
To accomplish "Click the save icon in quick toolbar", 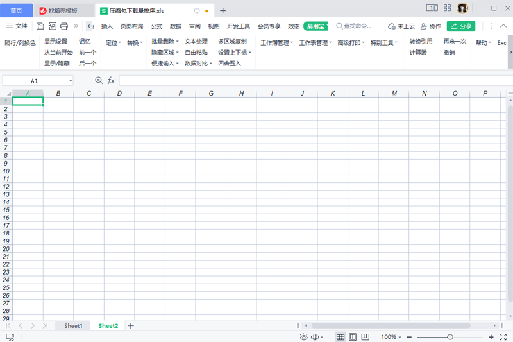I will (x=40, y=26).
